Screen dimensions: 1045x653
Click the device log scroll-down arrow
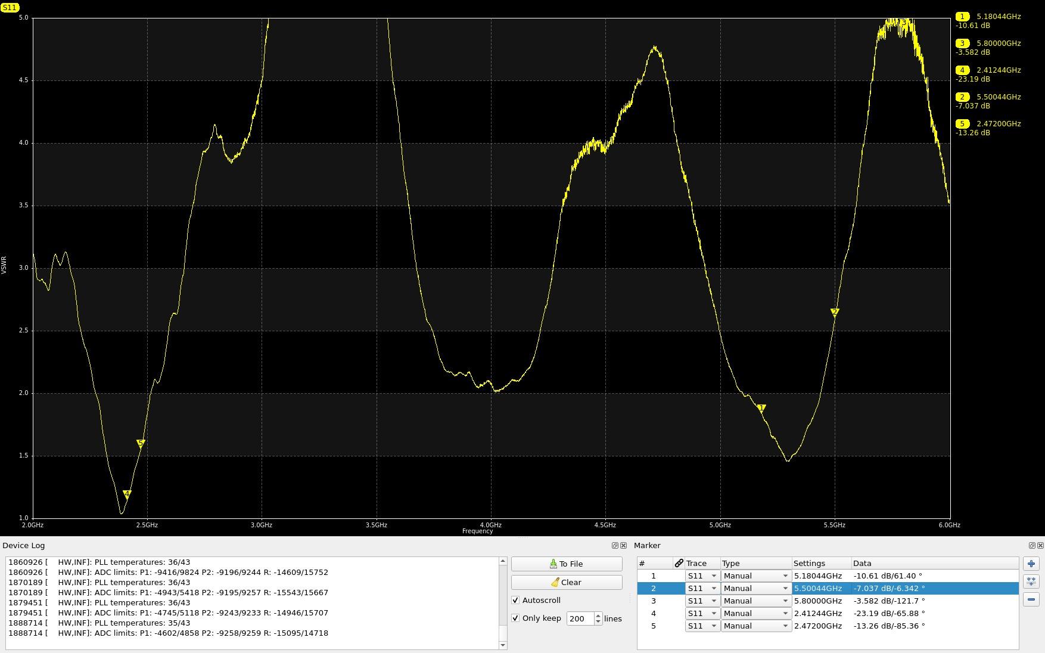pos(503,645)
